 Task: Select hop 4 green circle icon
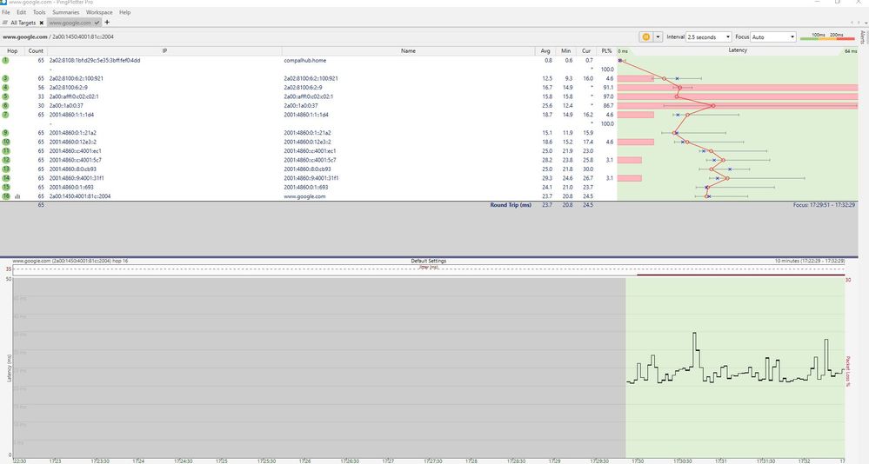tap(5, 88)
